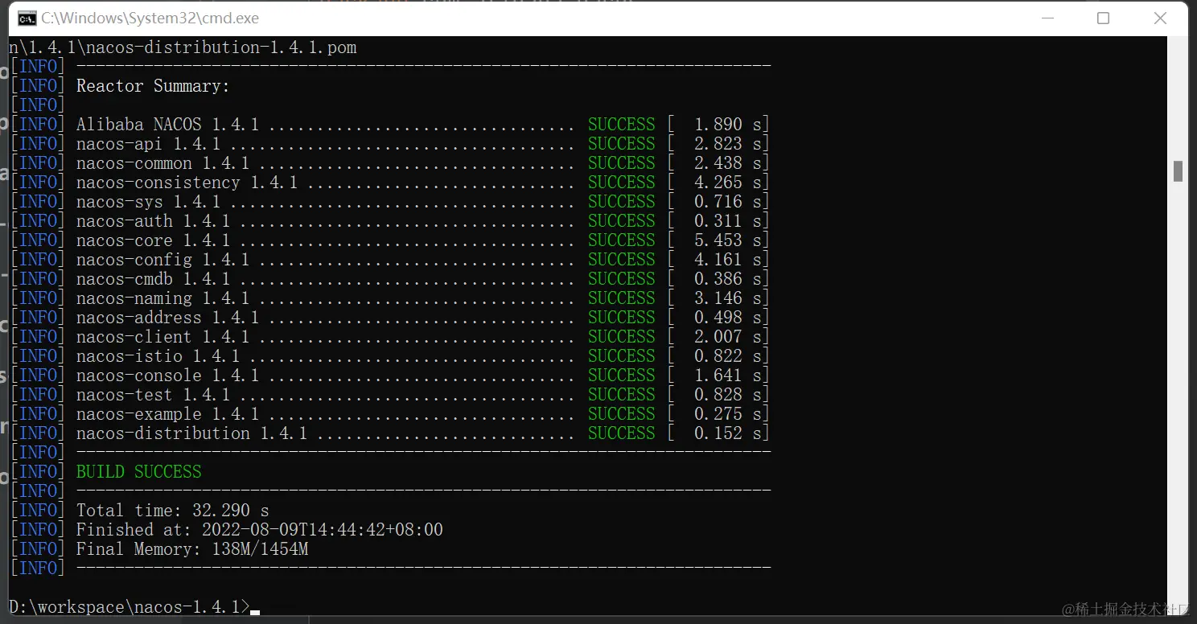Viewport: 1197px width, 624px height.
Task: Click the 'Total time: 32.290 s' line
Action: [x=172, y=511]
